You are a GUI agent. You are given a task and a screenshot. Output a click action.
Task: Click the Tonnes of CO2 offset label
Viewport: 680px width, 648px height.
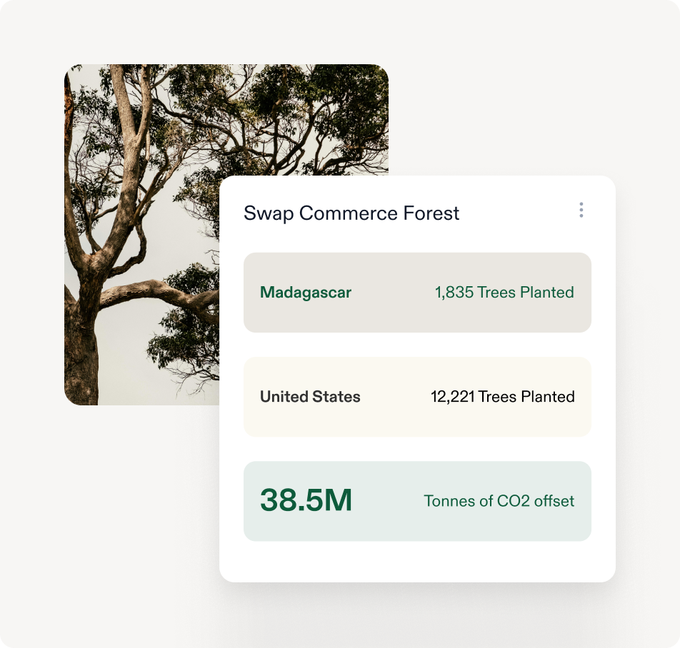tap(499, 501)
